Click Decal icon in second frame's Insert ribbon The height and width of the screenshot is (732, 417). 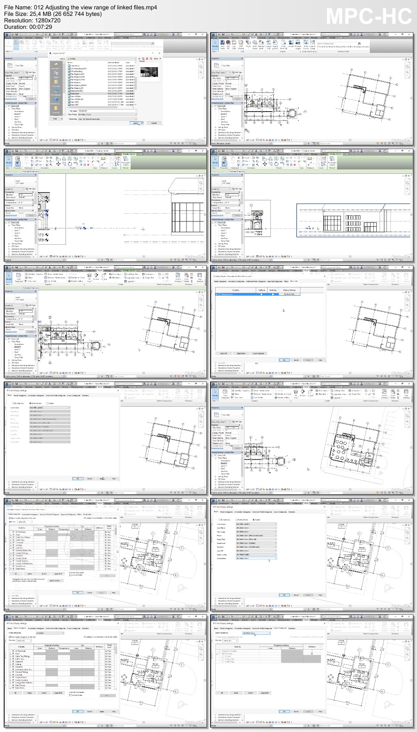pyautogui.click(x=248, y=44)
